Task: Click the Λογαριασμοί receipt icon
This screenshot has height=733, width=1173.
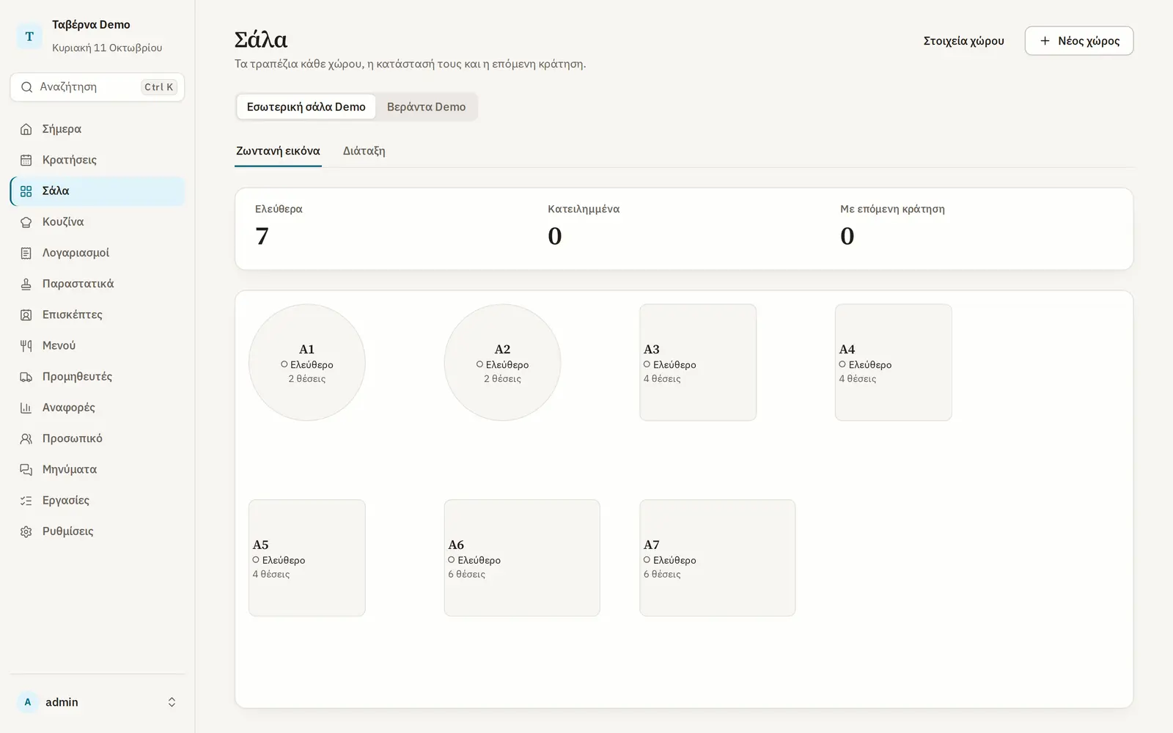Action: [26, 253]
